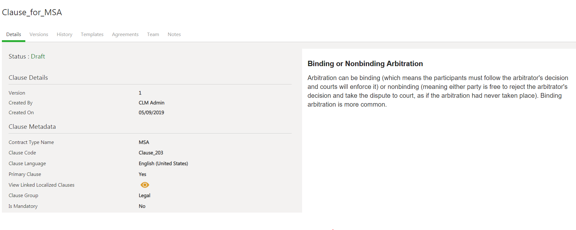Screen dimensions: 576x230
Task: Click the eye icon for linked localized clauses
Action: [145, 185]
